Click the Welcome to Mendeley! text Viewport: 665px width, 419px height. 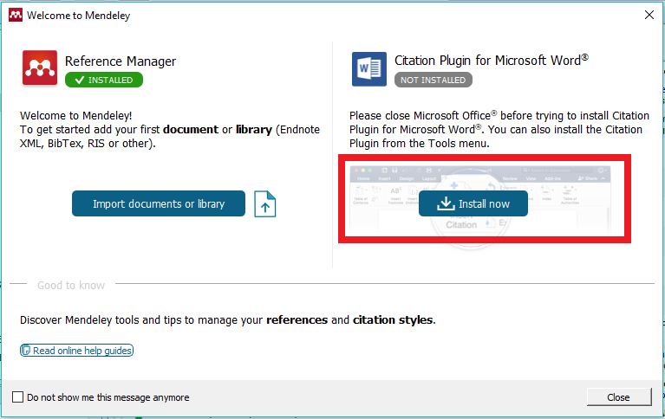click(x=76, y=116)
